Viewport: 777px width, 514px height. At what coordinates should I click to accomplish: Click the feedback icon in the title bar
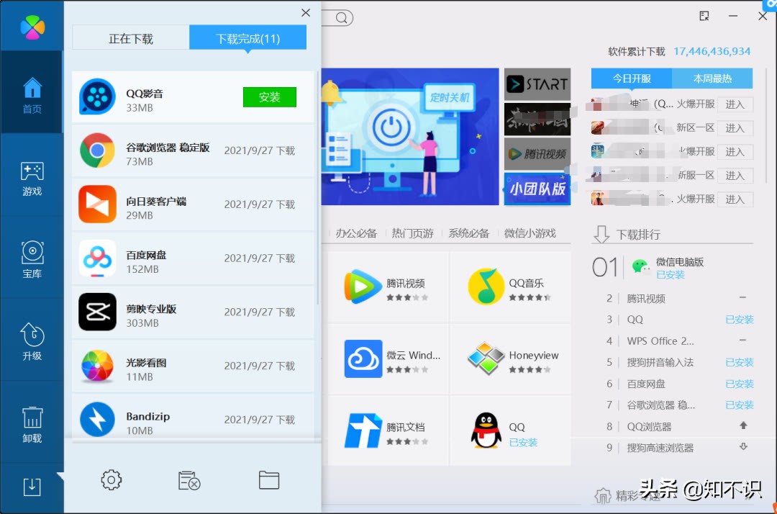tap(704, 15)
